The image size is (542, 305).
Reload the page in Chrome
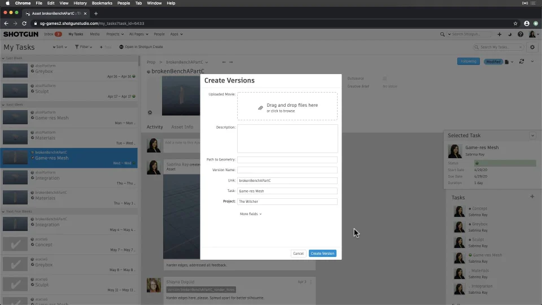tap(24, 24)
